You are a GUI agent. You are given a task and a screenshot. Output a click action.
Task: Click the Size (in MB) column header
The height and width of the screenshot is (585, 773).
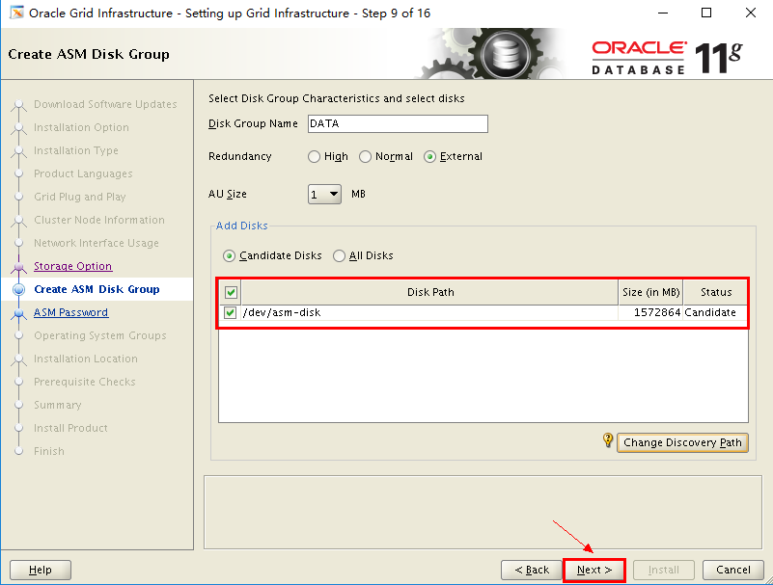pos(650,292)
